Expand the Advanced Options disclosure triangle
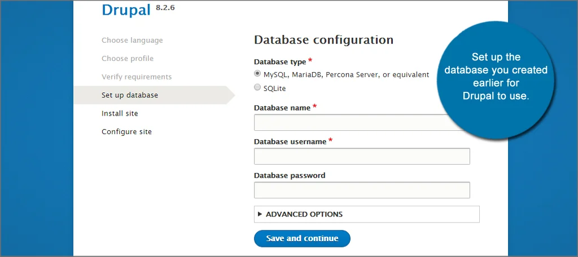This screenshot has height=257, width=578. (x=260, y=214)
